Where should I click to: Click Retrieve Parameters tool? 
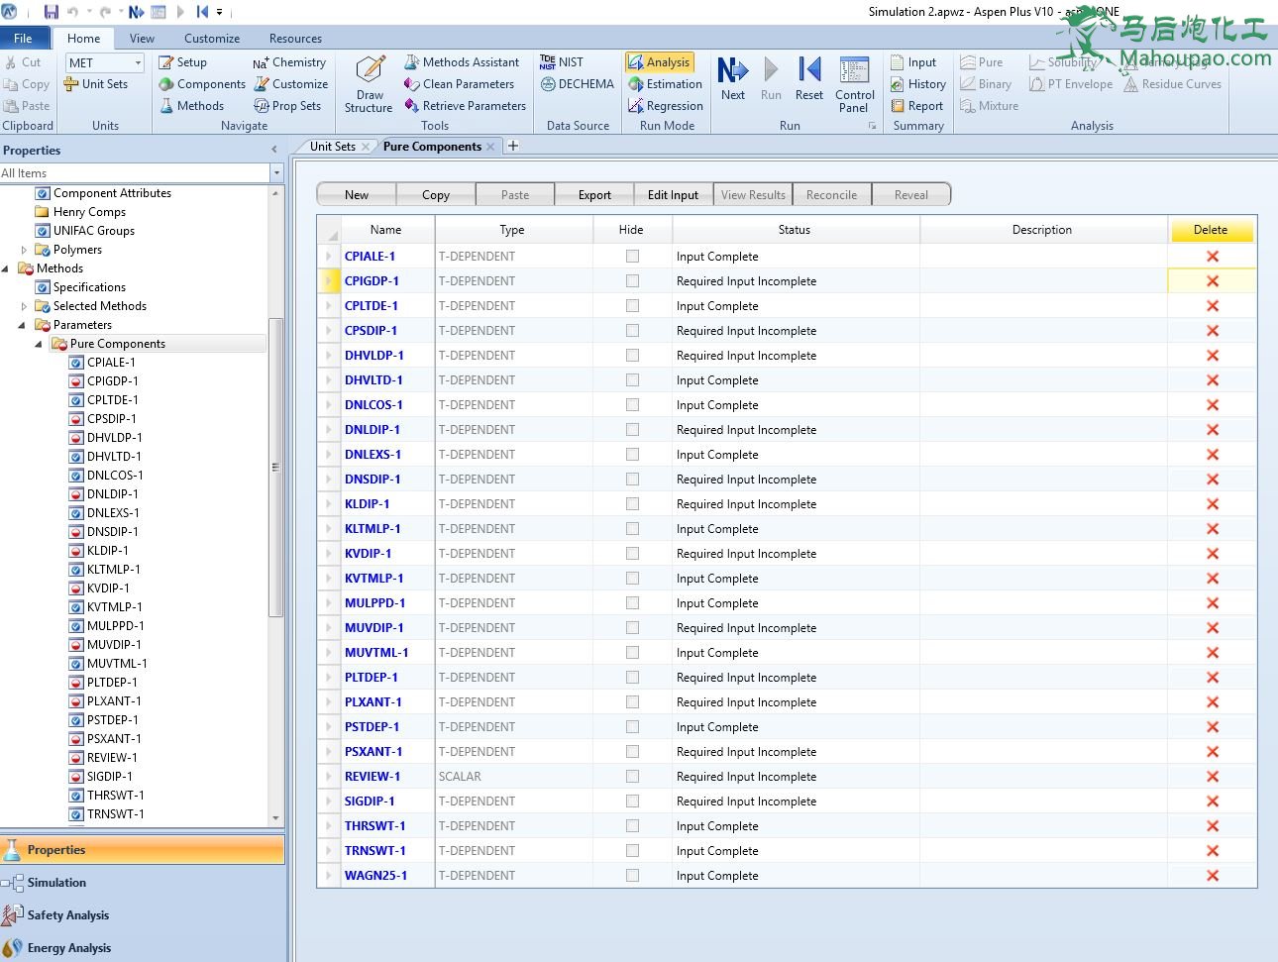pyautogui.click(x=466, y=106)
